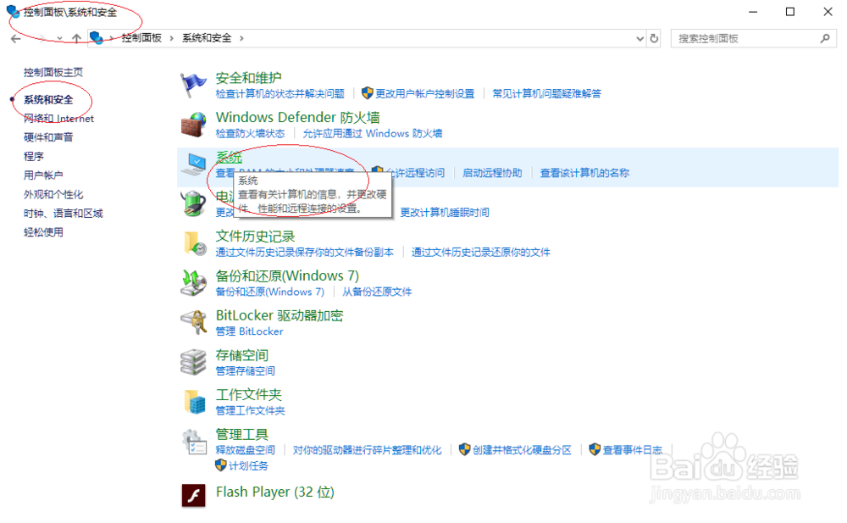
Task: Select 系统和安全 in the breadcrumb
Action: point(207,38)
